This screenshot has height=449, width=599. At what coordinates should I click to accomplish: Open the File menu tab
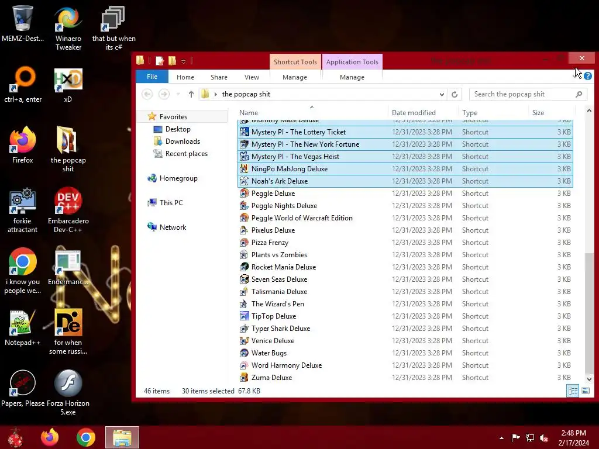[x=152, y=77]
